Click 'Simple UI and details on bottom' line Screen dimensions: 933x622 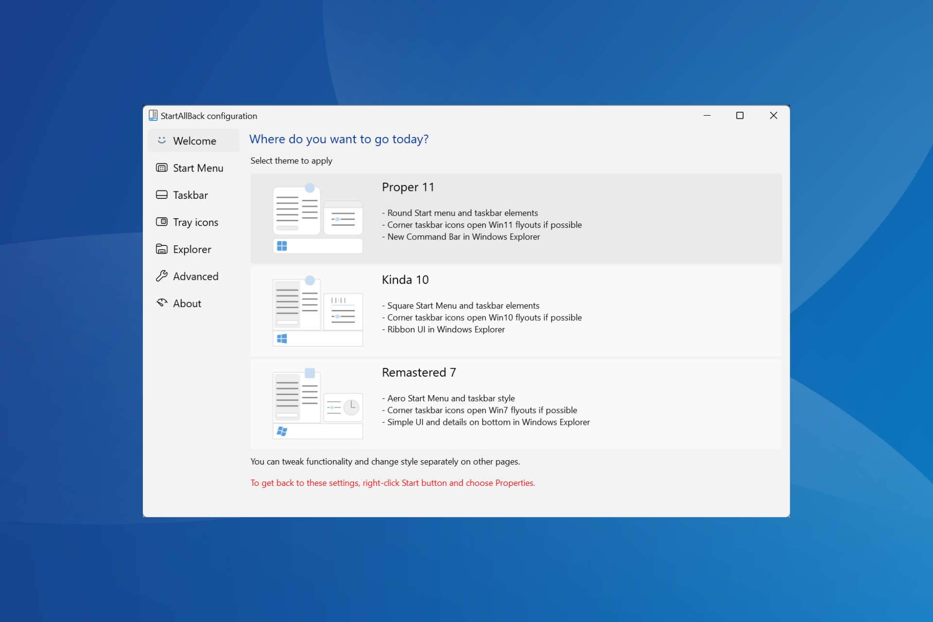tap(486, 422)
